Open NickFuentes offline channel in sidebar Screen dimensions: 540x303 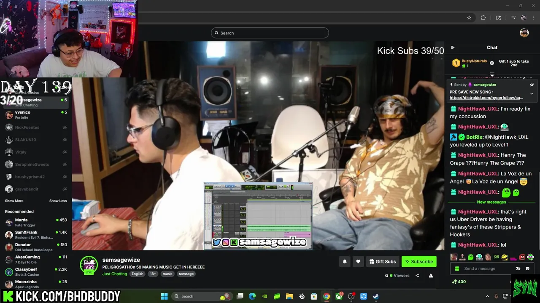(36, 127)
